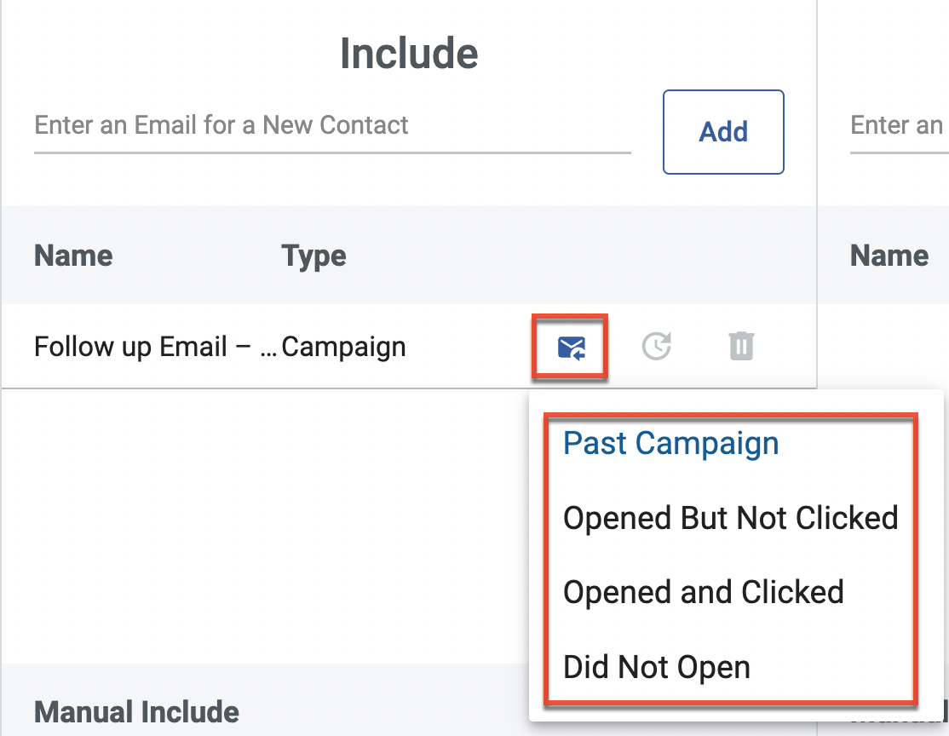The image size is (949, 736).
Task: Select Past Campaign from the dropdown
Action: pyautogui.click(x=670, y=444)
